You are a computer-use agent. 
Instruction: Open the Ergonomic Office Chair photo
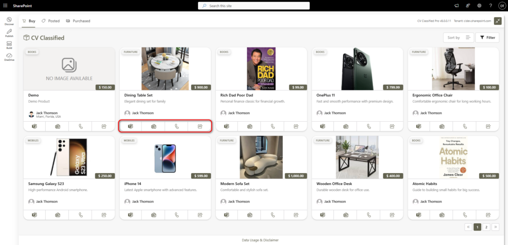point(453,69)
